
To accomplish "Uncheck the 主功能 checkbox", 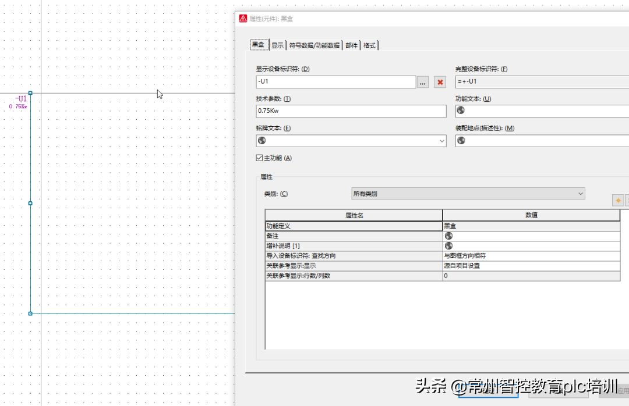I will (260, 158).
